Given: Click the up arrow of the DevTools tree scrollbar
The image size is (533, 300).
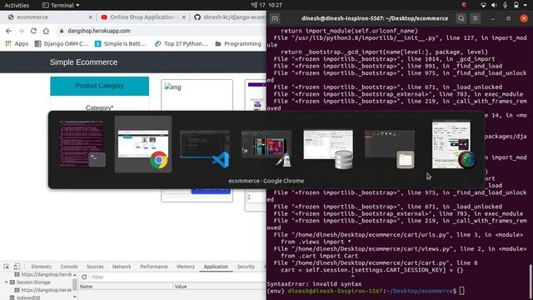Looking at the screenshot, I should pos(75,275).
